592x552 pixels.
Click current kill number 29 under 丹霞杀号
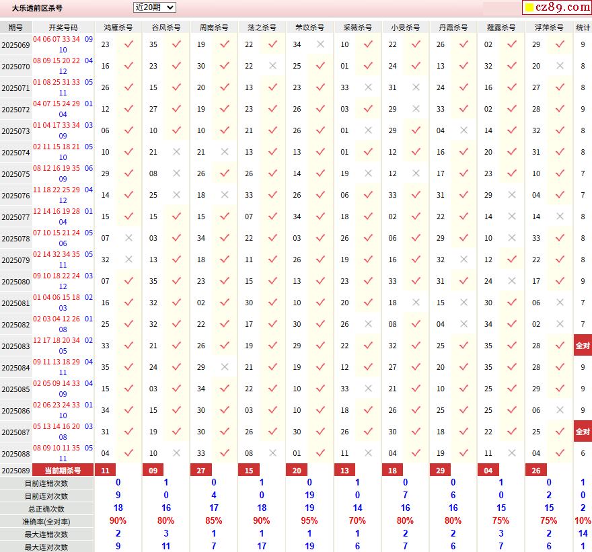click(x=440, y=470)
